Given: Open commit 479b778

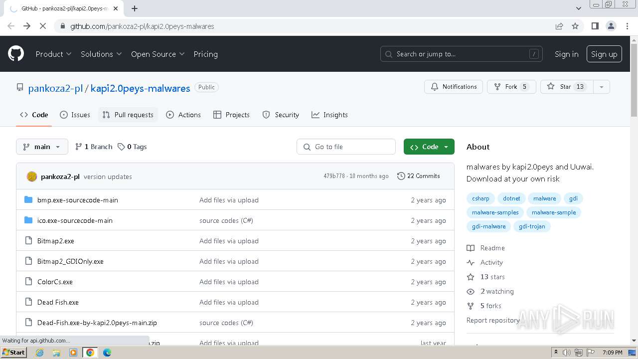Looking at the screenshot, I should (334, 176).
